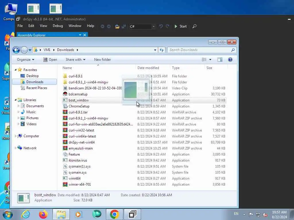The image size is (294, 220).
Task: Click dnSpy navigate backward arrow icon
Action: [x=102, y=26]
